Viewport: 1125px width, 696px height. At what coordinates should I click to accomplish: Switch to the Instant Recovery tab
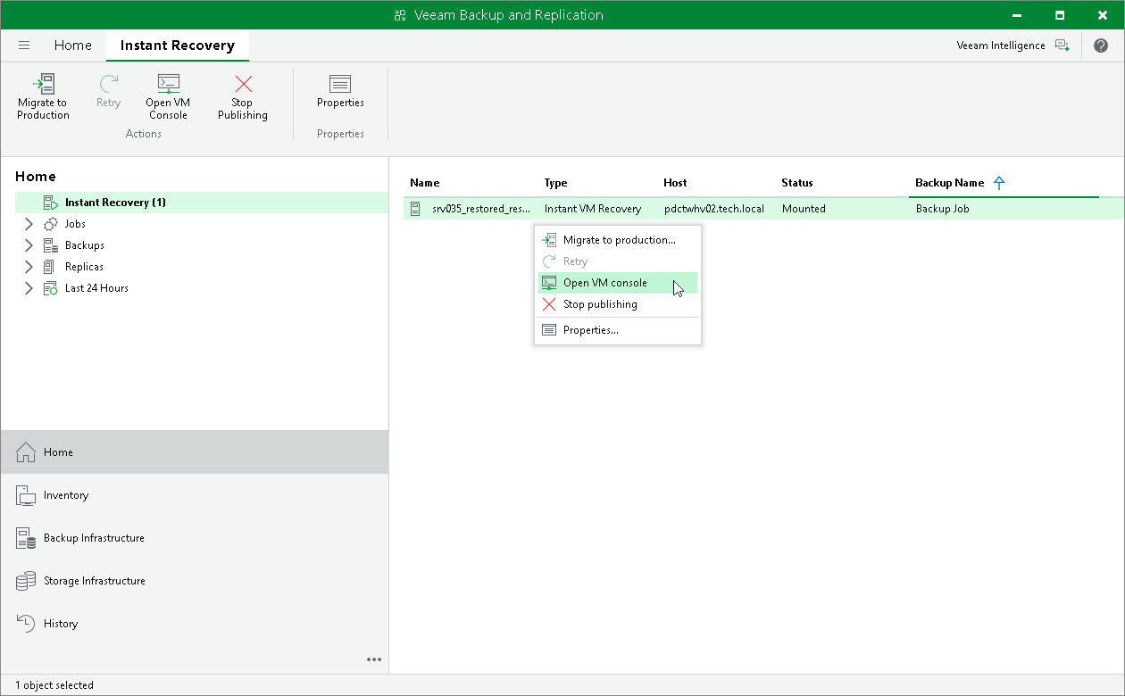[x=177, y=45]
